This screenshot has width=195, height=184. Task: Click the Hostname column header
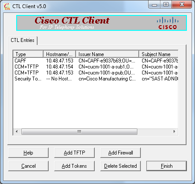tap(59, 54)
